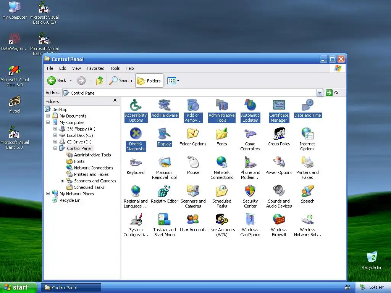Expand My Documents tree node
Viewport: 391px width, 293px height.
point(48,116)
